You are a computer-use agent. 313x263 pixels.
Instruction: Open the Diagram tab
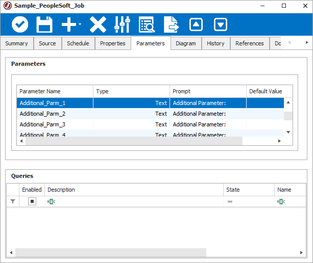185,43
